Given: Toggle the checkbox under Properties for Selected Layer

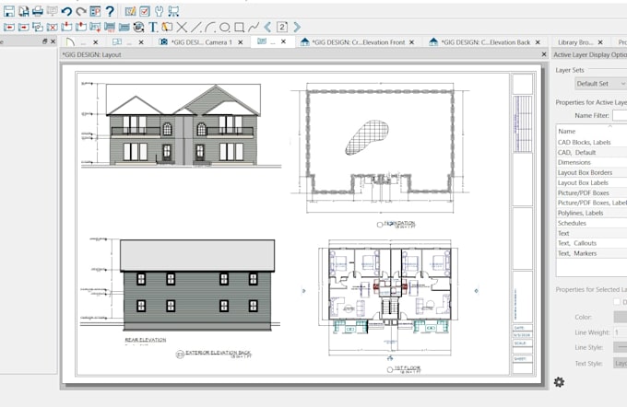Looking at the screenshot, I should pyautogui.click(x=617, y=302).
